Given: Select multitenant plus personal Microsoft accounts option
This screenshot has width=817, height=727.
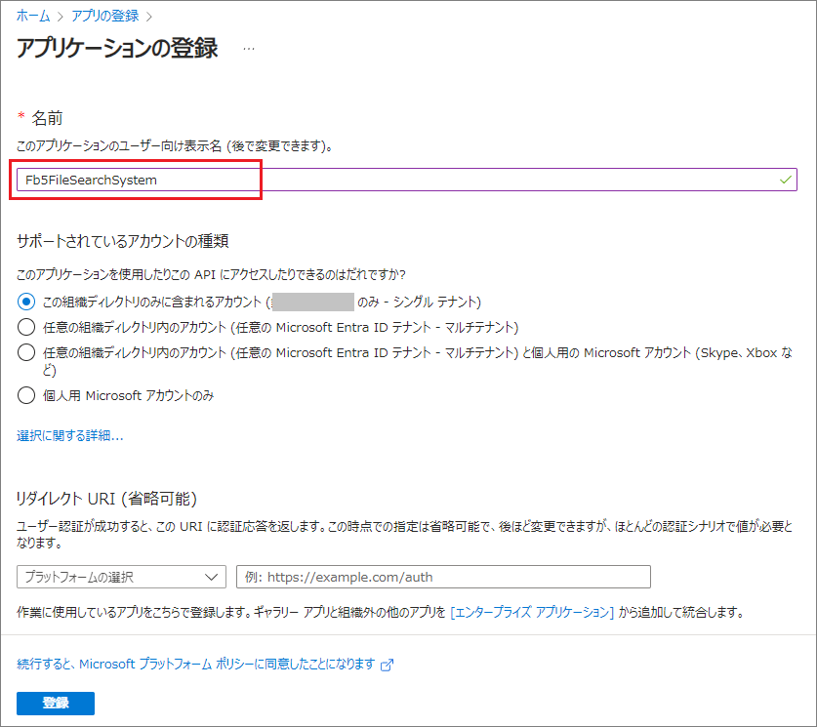Looking at the screenshot, I should 26,353.
